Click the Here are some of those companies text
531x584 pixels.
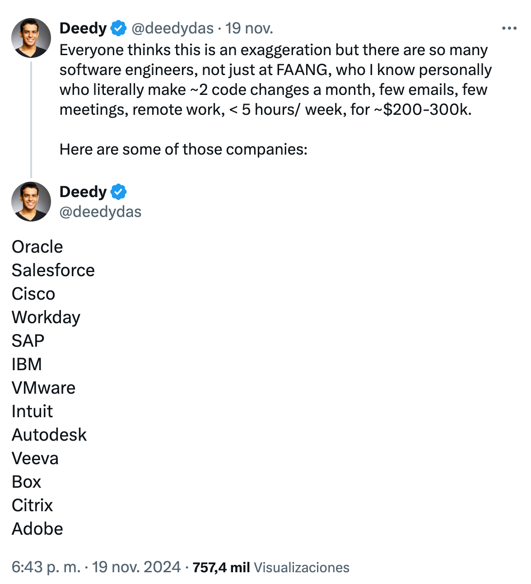(183, 149)
